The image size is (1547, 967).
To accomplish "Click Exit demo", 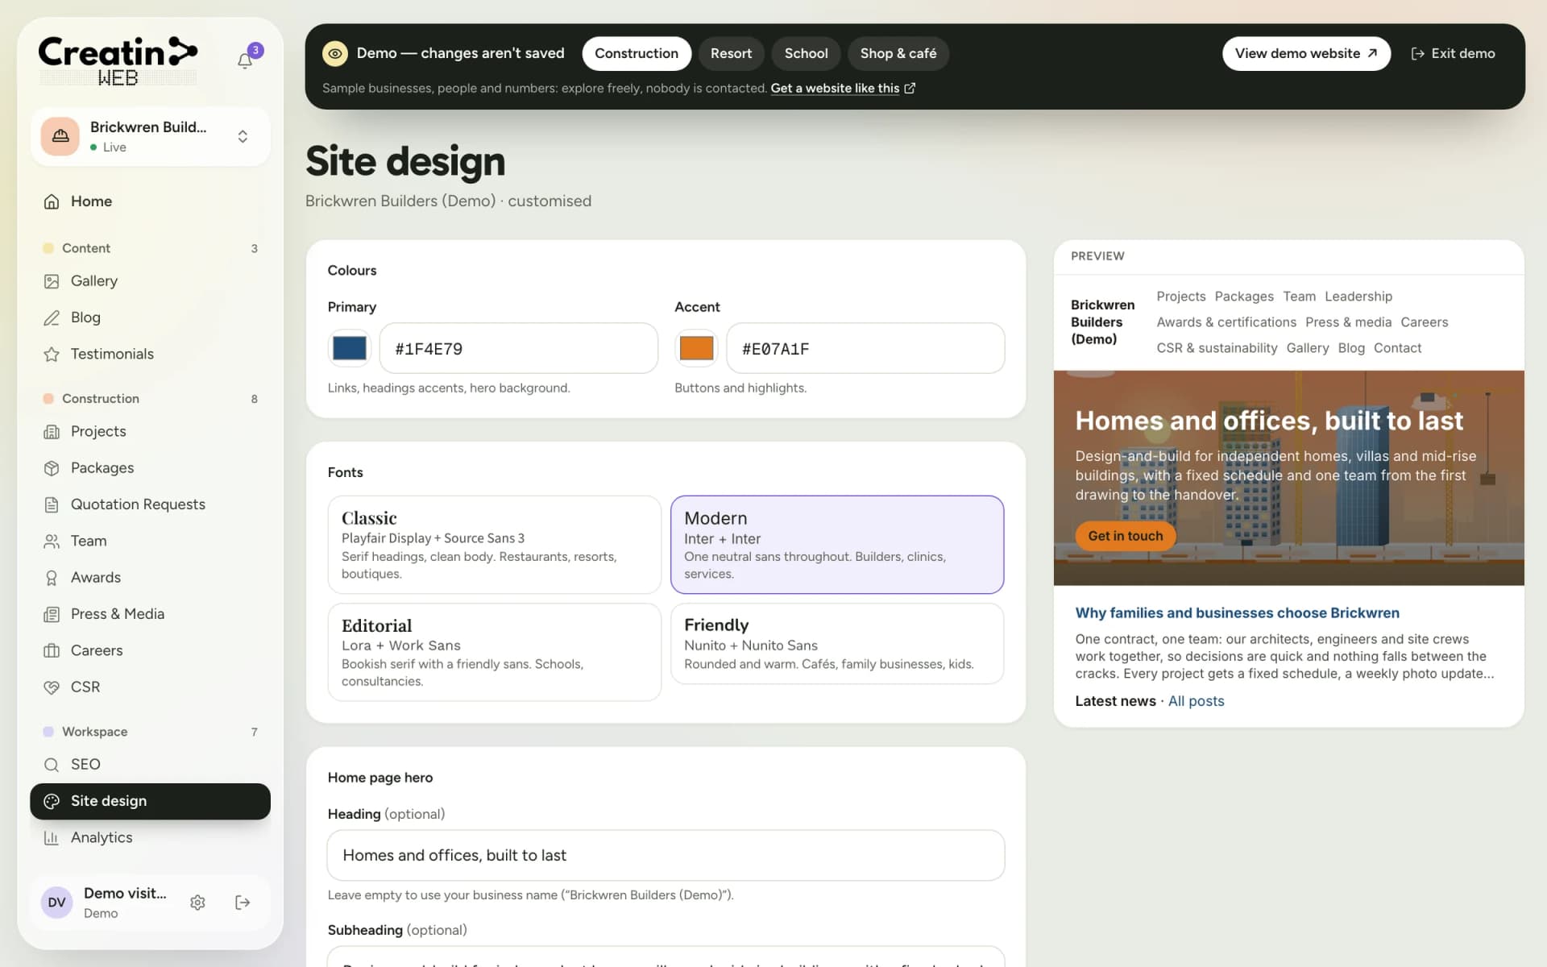I will pyautogui.click(x=1453, y=53).
